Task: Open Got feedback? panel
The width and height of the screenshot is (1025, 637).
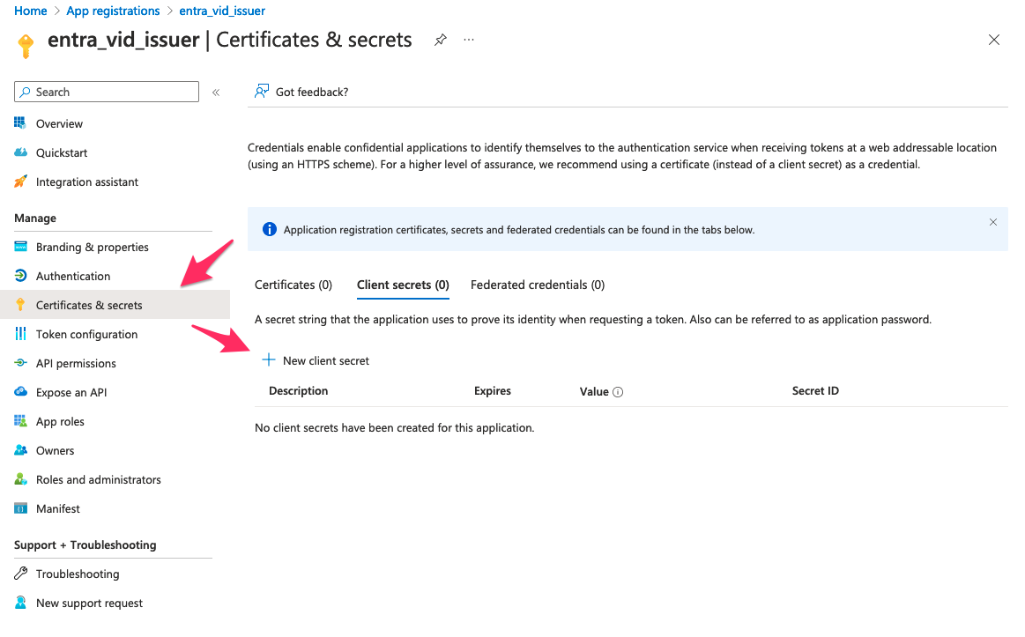Action: tap(301, 92)
